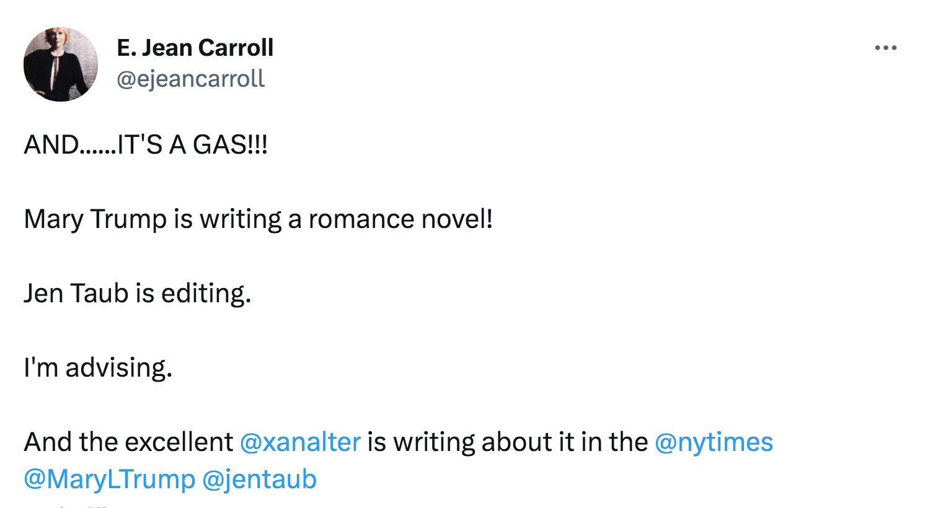925x508 pixels.
Task: Click the word "excellent" in the tweet
Action: pos(179,442)
